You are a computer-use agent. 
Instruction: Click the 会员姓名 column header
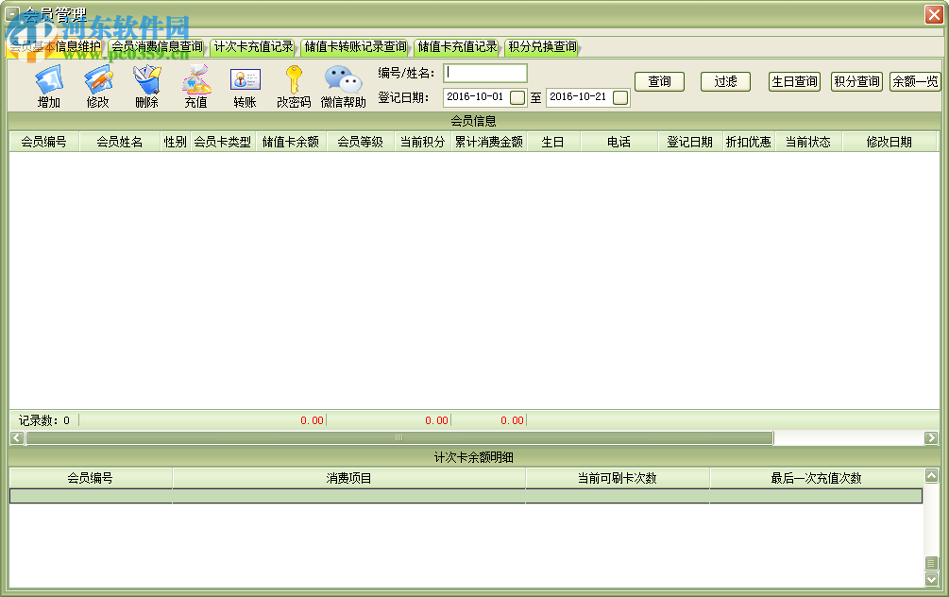pyautogui.click(x=120, y=142)
